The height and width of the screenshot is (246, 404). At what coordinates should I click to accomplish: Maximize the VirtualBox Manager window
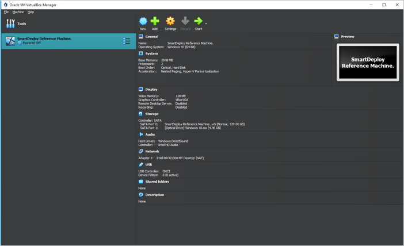384,5
